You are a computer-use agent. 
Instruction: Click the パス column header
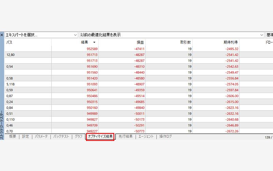pyautogui.click(x=27, y=42)
